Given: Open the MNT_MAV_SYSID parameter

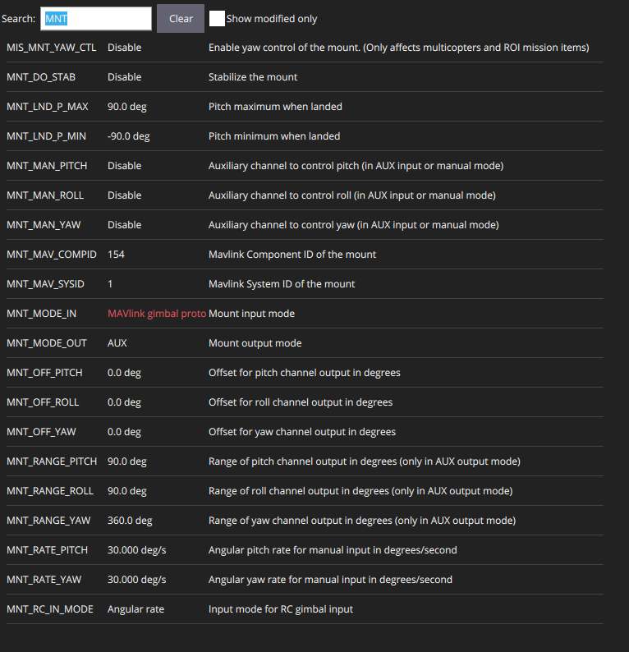Looking at the screenshot, I should 45,283.
